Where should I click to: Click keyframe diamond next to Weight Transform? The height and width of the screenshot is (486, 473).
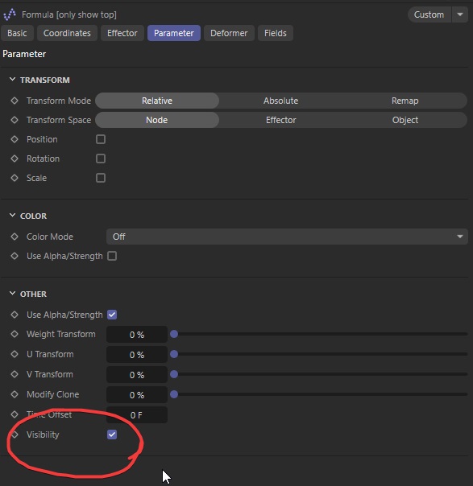(x=15, y=334)
